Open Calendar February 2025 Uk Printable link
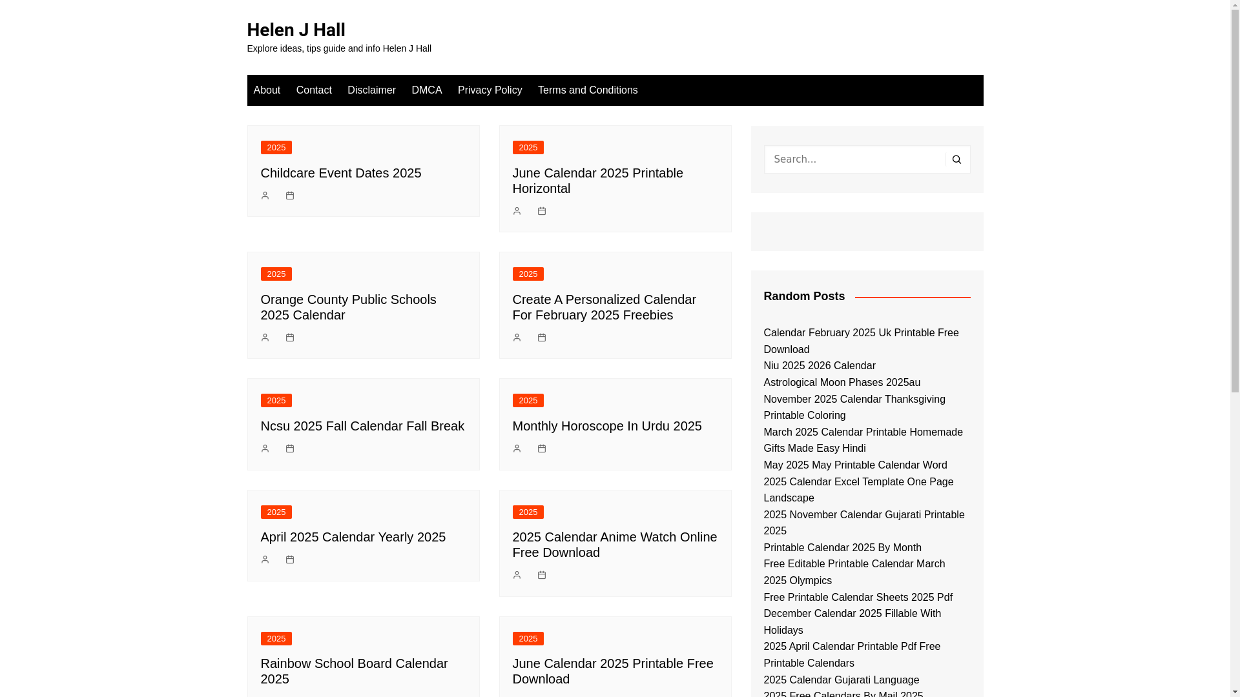1240x697 pixels. 861,341
